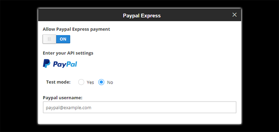Click the PayPal wordmark logo text

(x=65, y=64)
